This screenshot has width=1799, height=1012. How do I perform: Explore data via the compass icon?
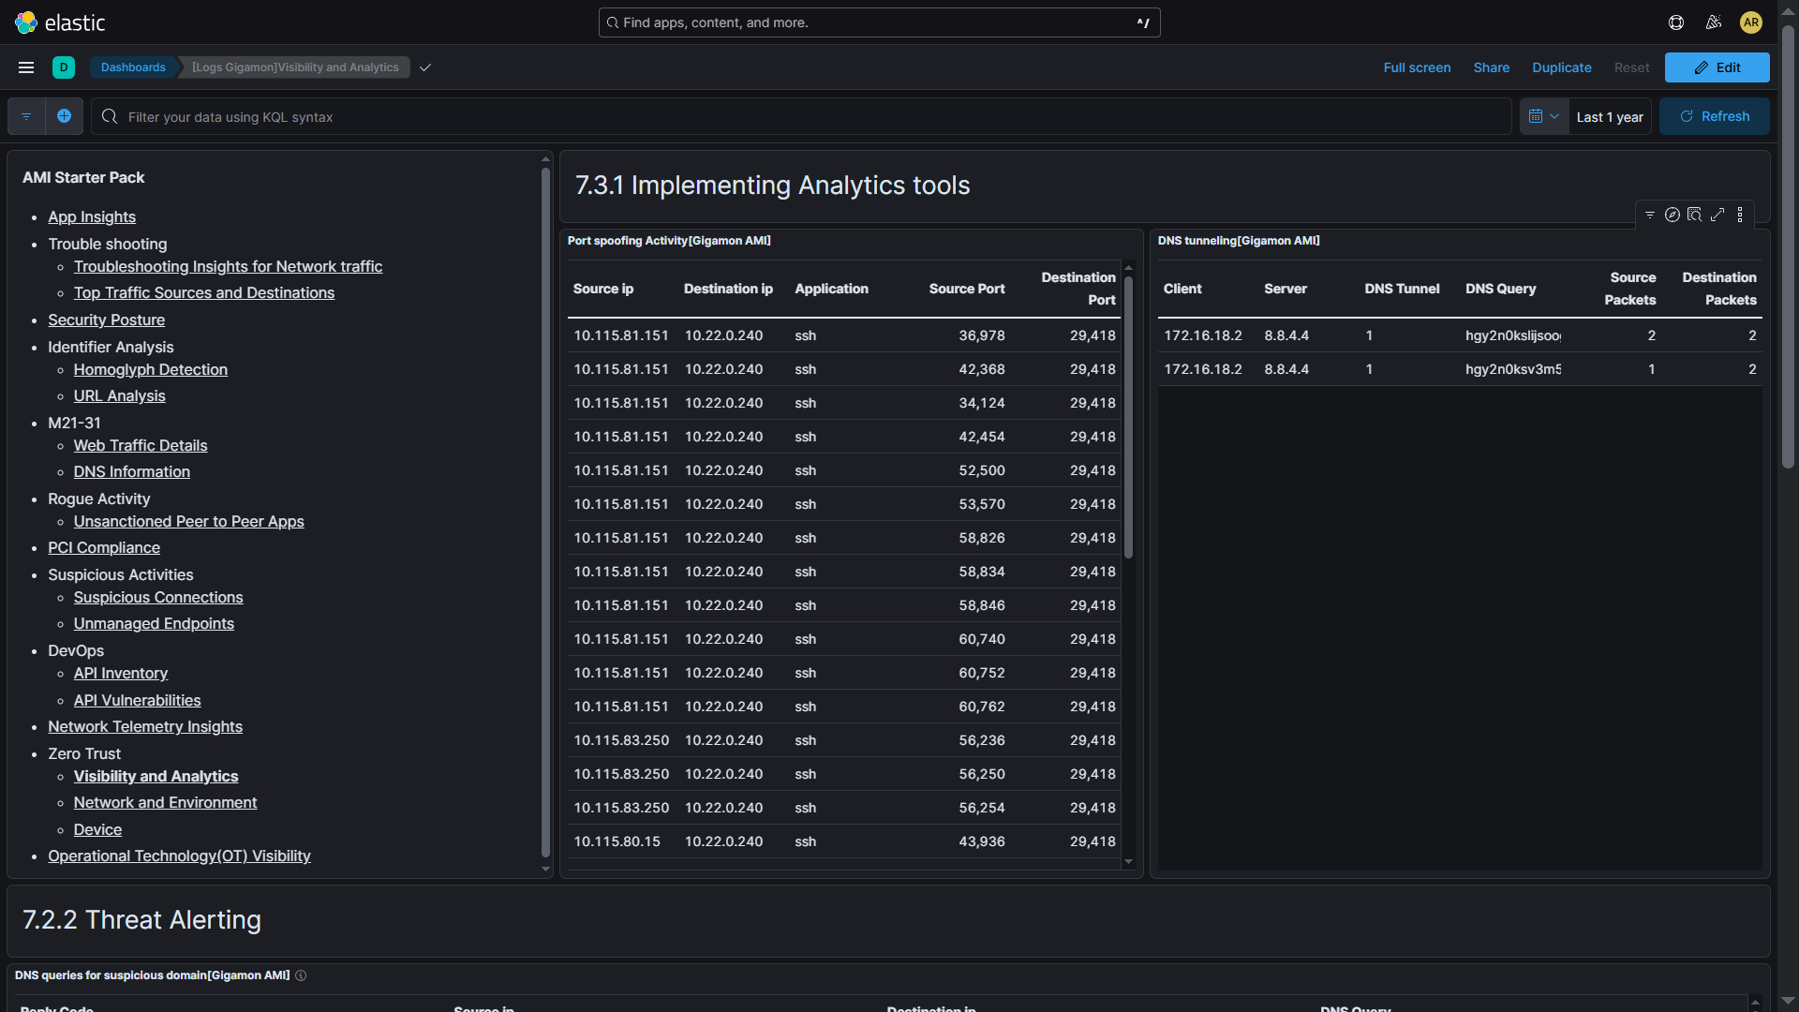(x=1673, y=214)
